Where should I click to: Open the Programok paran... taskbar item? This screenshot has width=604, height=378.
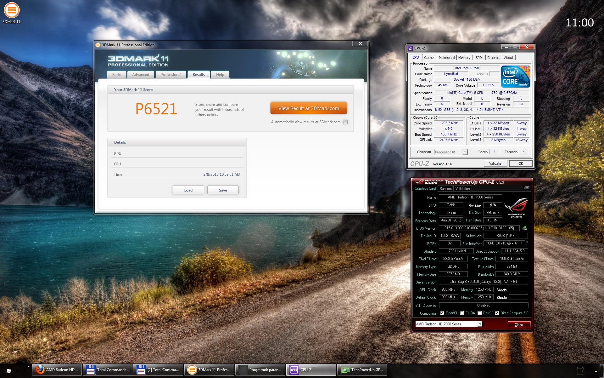pyautogui.click(x=260, y=370)
